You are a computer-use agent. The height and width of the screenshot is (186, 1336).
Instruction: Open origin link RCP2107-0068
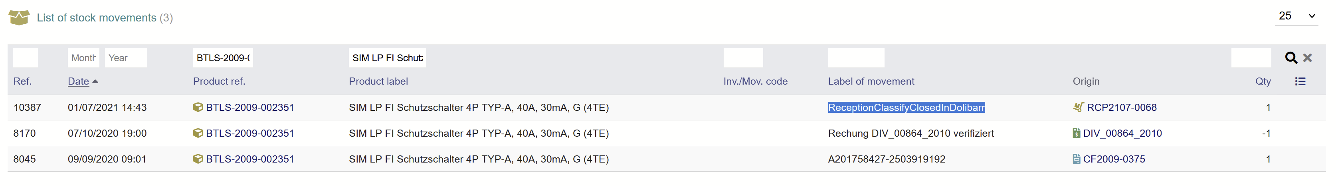tap(1121, 107)
